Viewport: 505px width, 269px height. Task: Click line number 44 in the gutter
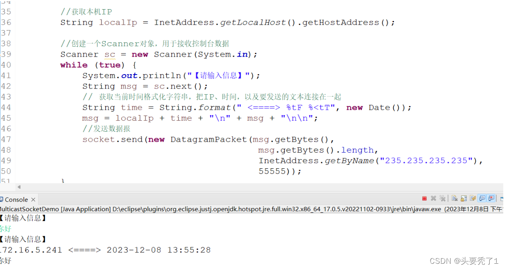(6, 107)
